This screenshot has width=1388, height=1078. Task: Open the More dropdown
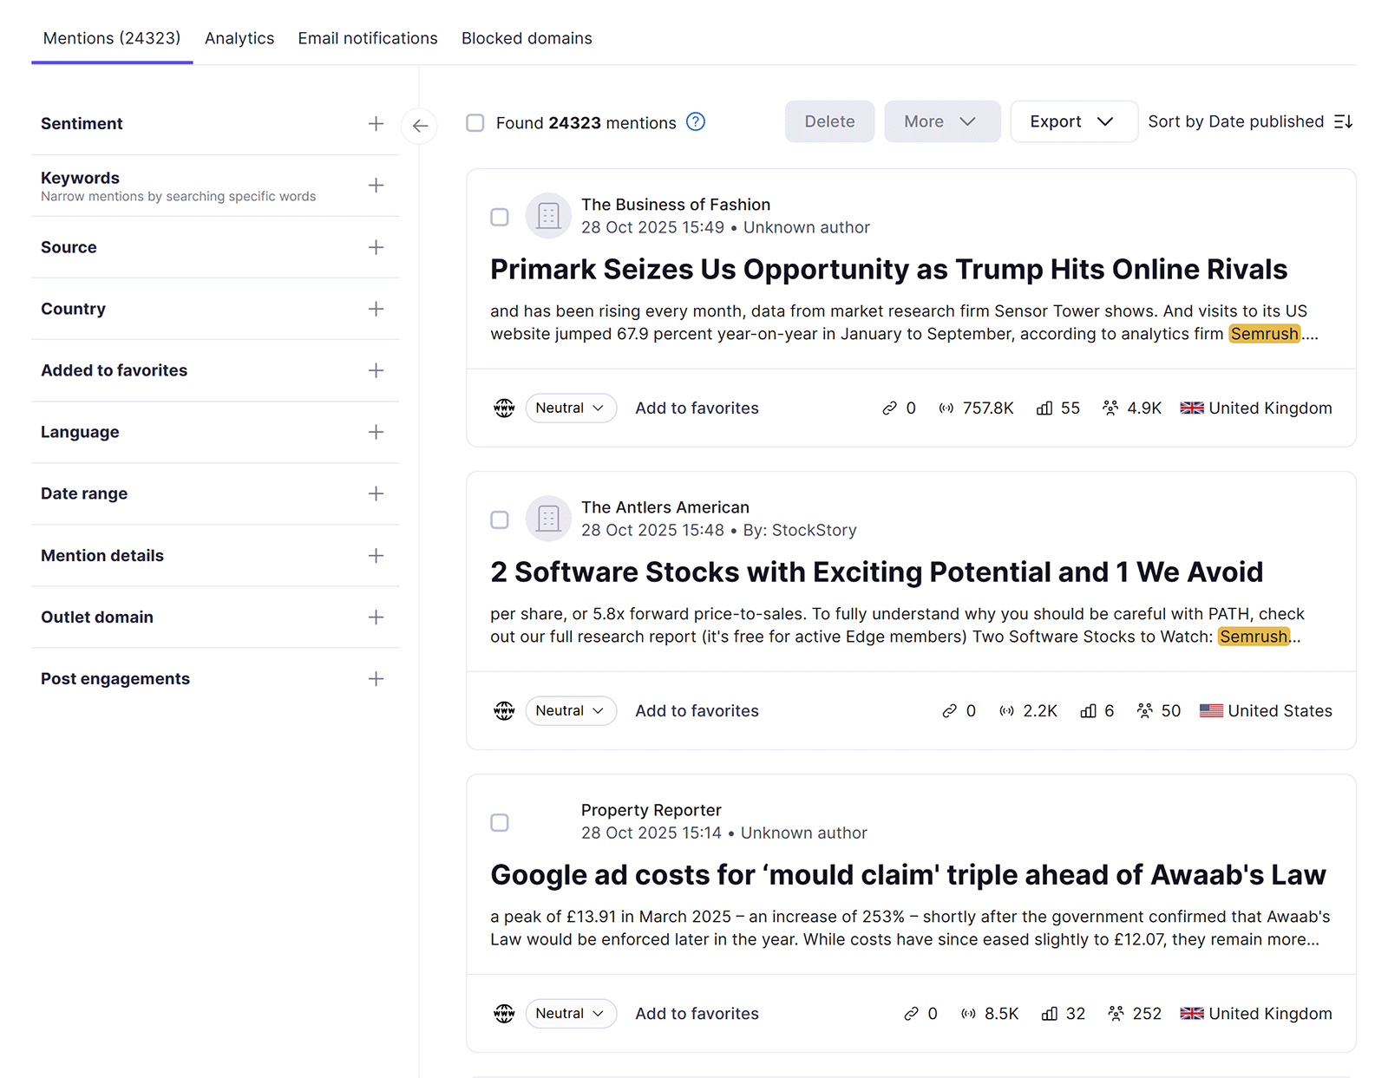[x=942, y=121]
